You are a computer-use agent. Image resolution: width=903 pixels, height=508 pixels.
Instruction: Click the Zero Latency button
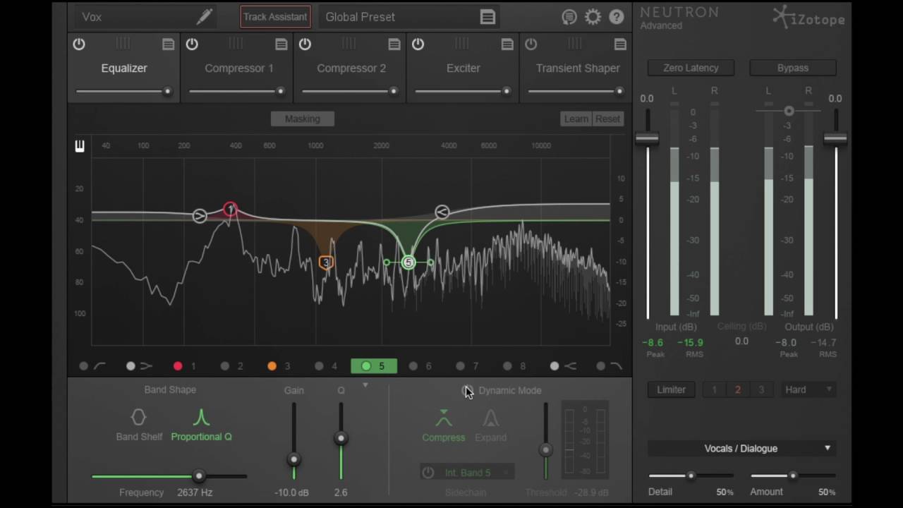coord(691,68)
